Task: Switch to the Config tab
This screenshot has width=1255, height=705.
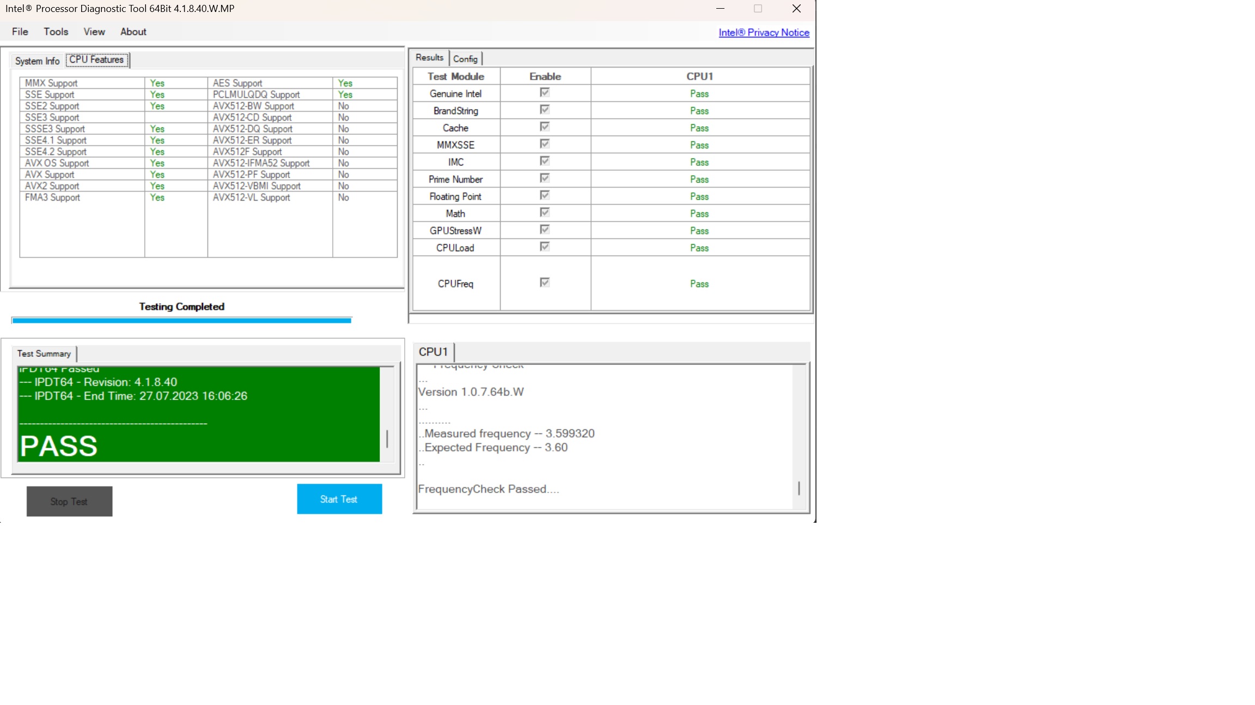Action: (465, 59)
